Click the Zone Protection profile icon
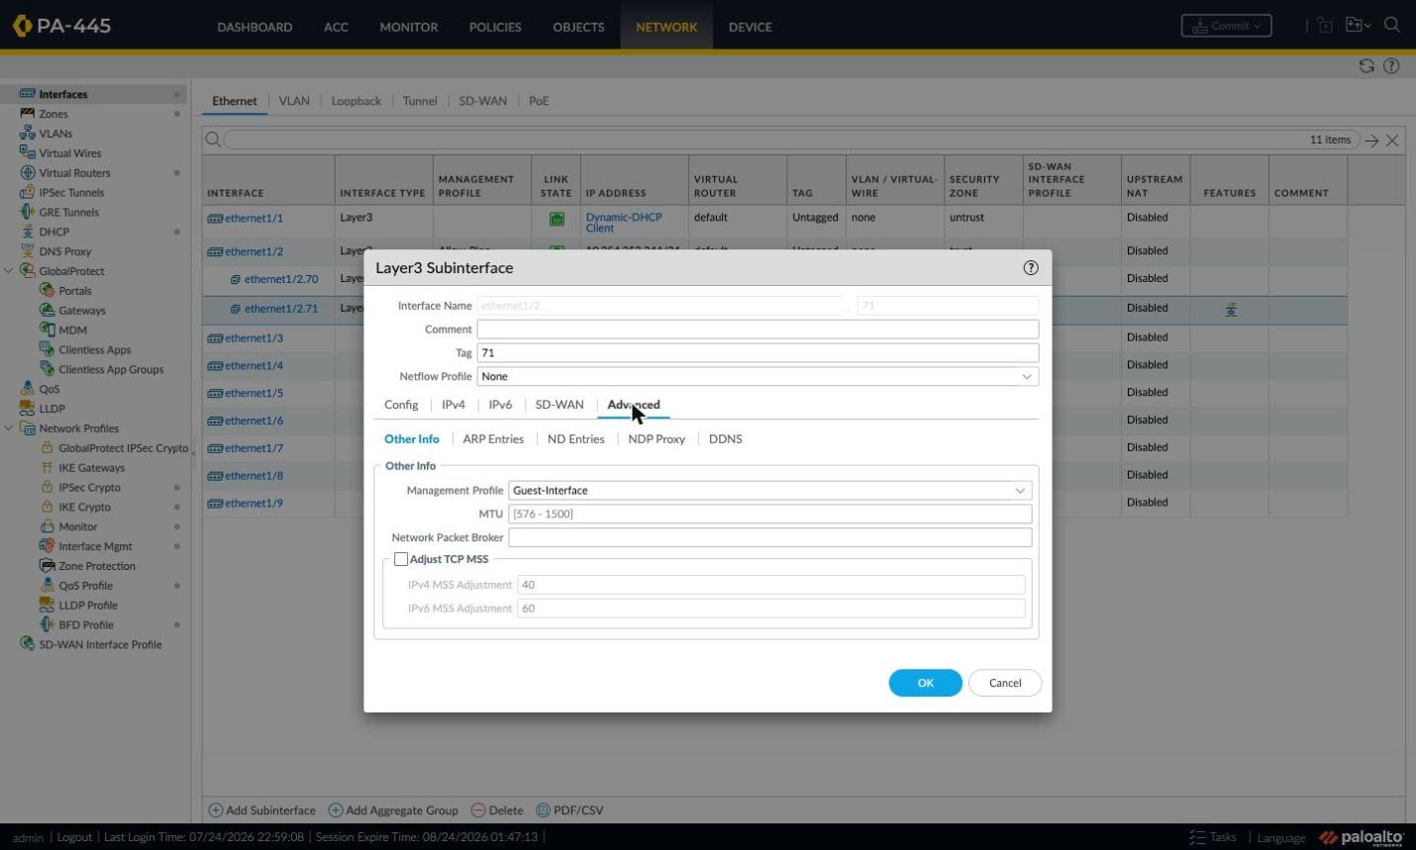The height and width of the screenshot is (850, 1416). click(47, 566)
